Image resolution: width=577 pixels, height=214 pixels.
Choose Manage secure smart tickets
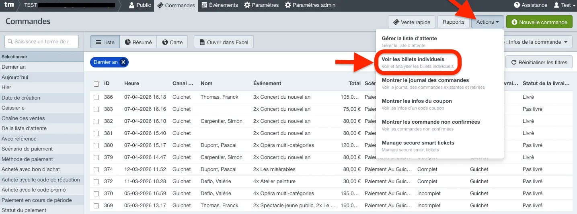pyautogui.click(x=439, y=146)
